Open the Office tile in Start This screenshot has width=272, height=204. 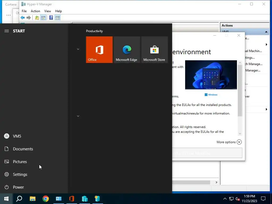point(99,50)
